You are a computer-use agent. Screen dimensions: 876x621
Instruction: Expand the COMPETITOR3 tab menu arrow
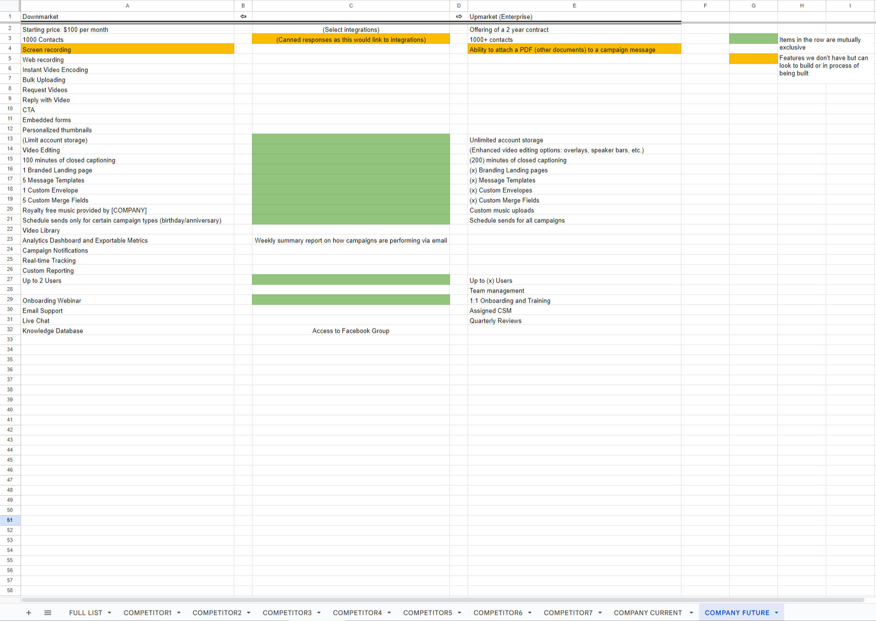[319, 613]
